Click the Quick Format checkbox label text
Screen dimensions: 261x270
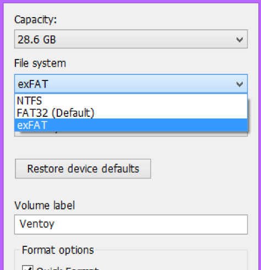coord(68,268)
